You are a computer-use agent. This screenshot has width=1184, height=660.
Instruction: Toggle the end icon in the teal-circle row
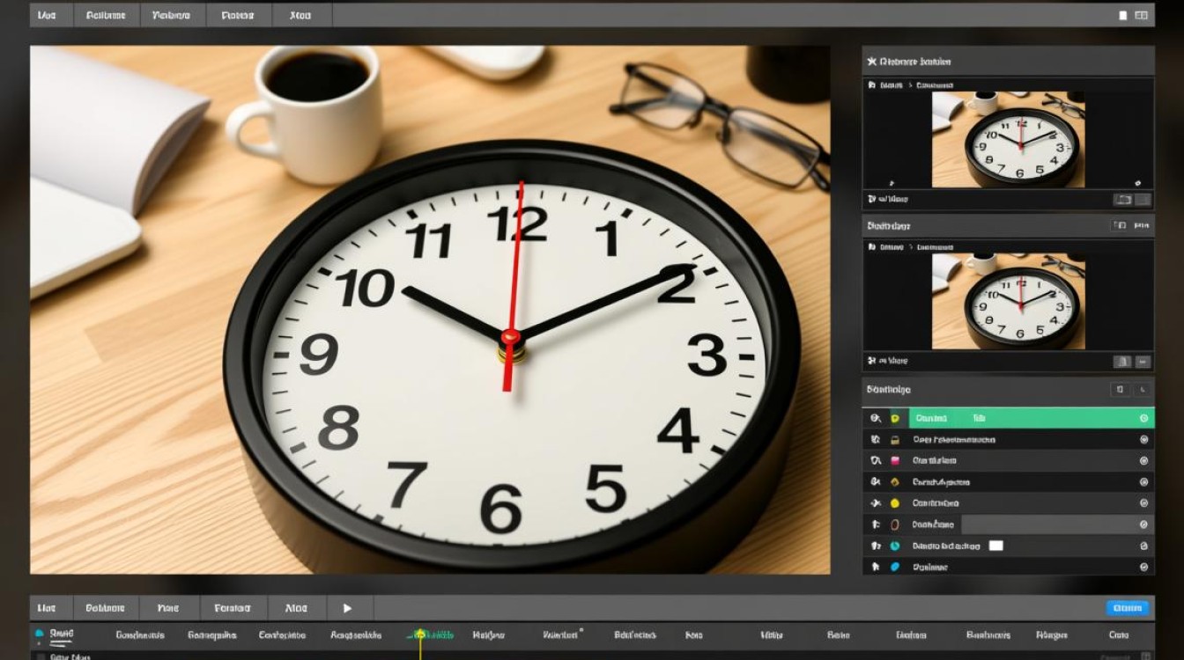[1143, 546]
